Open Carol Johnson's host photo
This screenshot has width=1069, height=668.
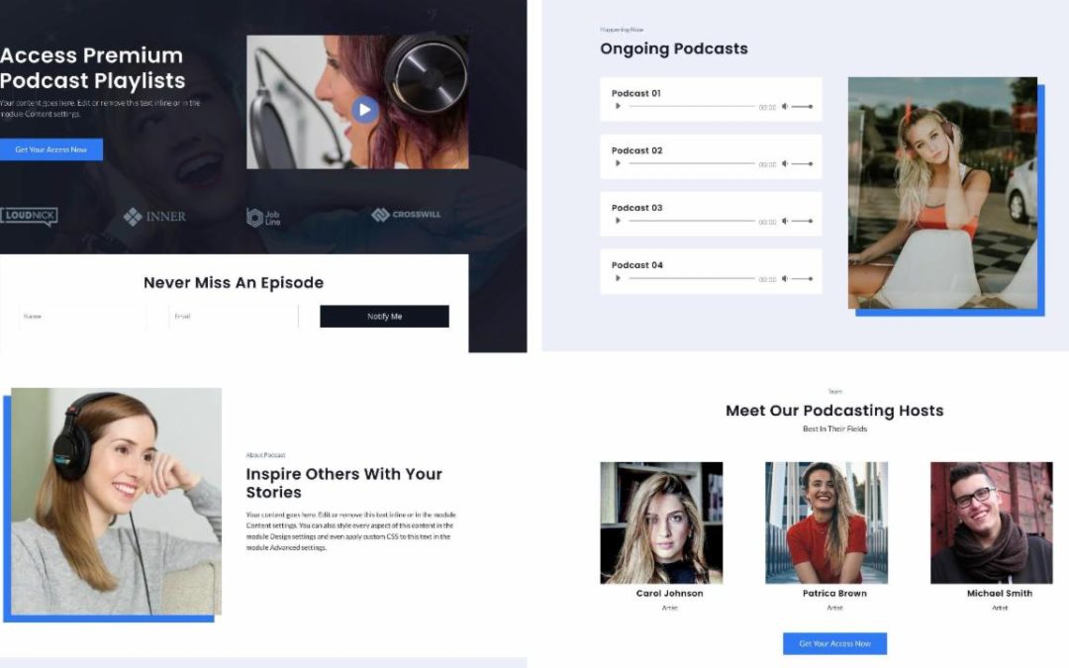(661, 523)
